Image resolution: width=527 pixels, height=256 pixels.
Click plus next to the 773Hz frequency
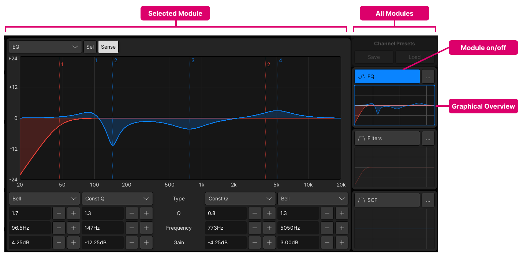click(269, 228)
